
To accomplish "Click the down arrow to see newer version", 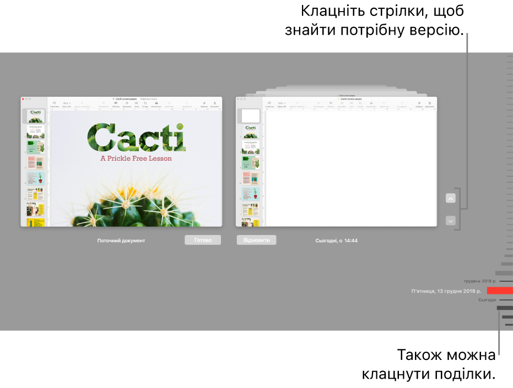I will 451,221.
